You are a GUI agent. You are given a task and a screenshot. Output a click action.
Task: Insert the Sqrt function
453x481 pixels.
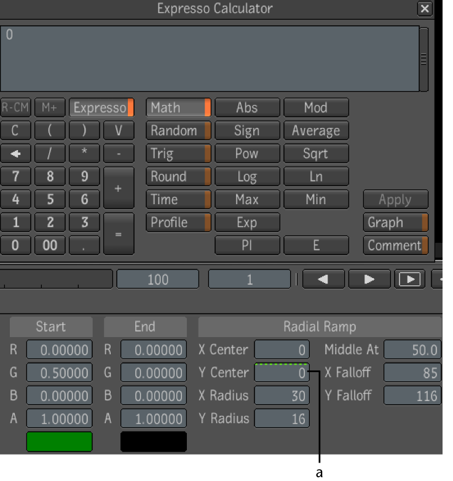tap(317, 153)
